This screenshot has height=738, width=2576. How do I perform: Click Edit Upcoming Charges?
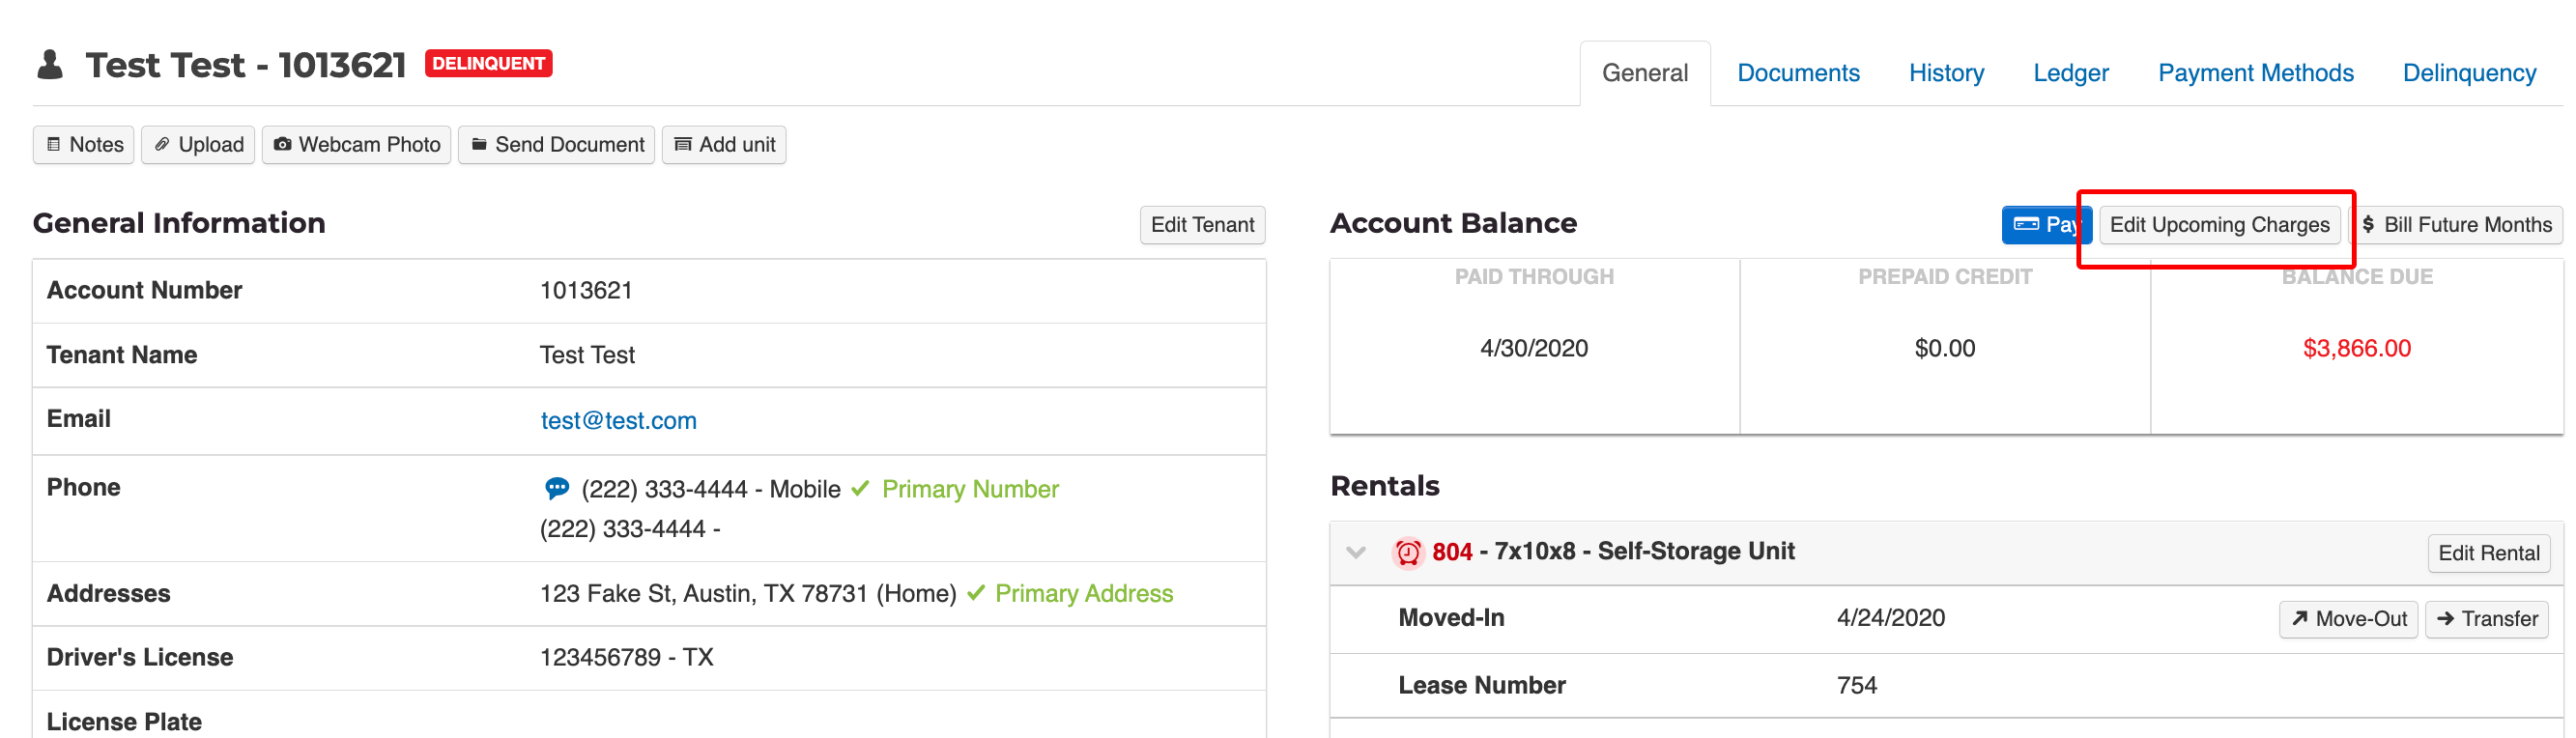click(x=2218, y=225)
